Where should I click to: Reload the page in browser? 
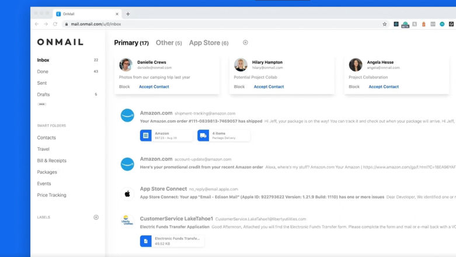click(x=55, y=24)
